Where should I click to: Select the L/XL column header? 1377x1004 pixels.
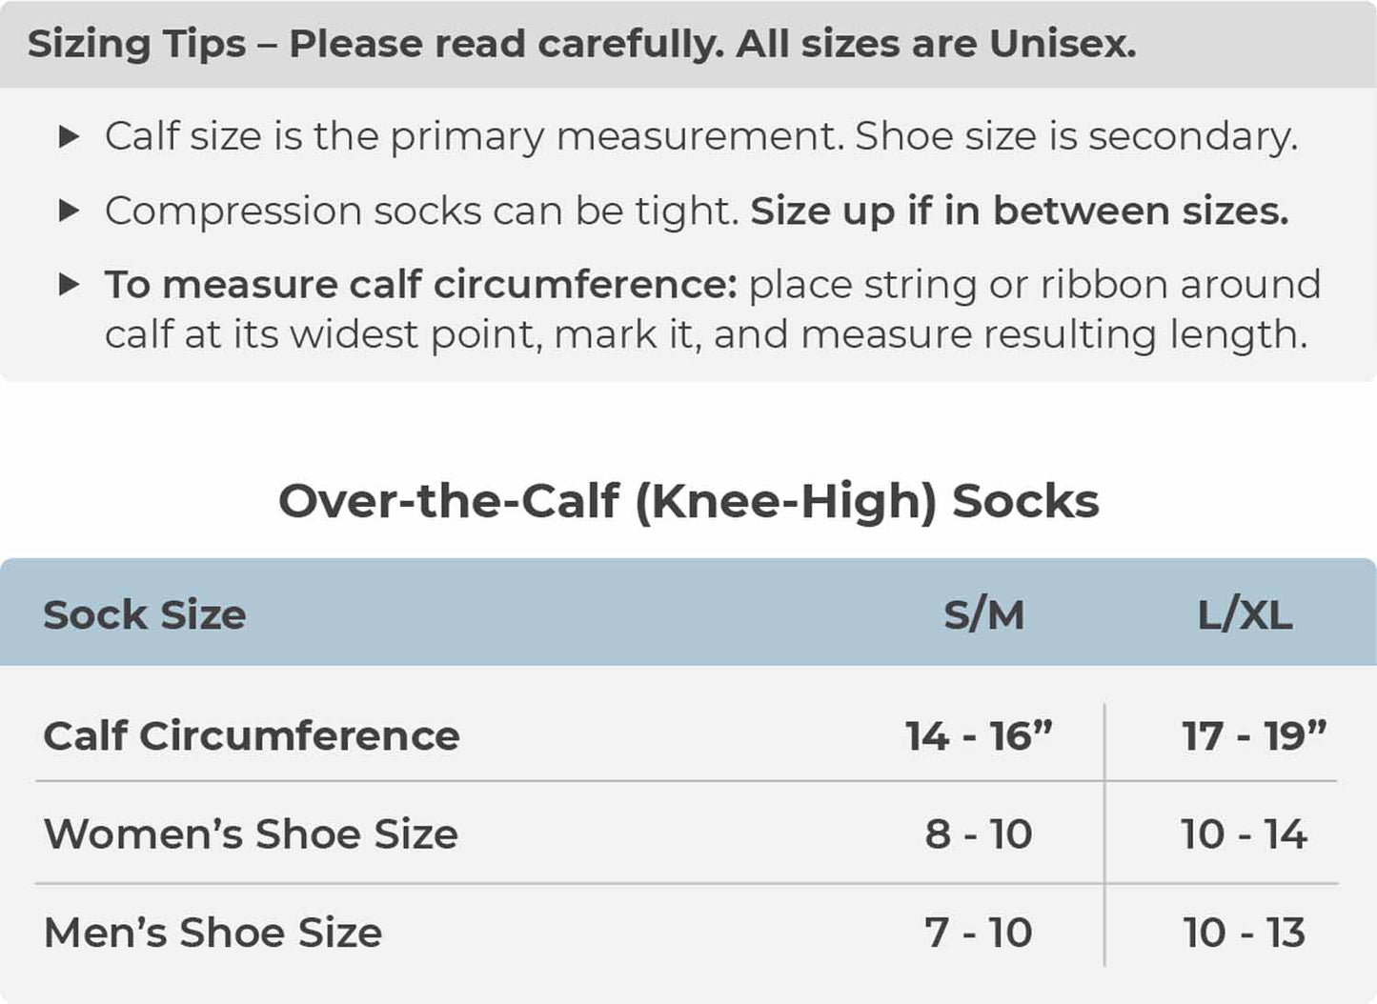1245,614
